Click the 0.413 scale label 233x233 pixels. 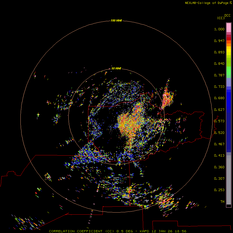219,156
